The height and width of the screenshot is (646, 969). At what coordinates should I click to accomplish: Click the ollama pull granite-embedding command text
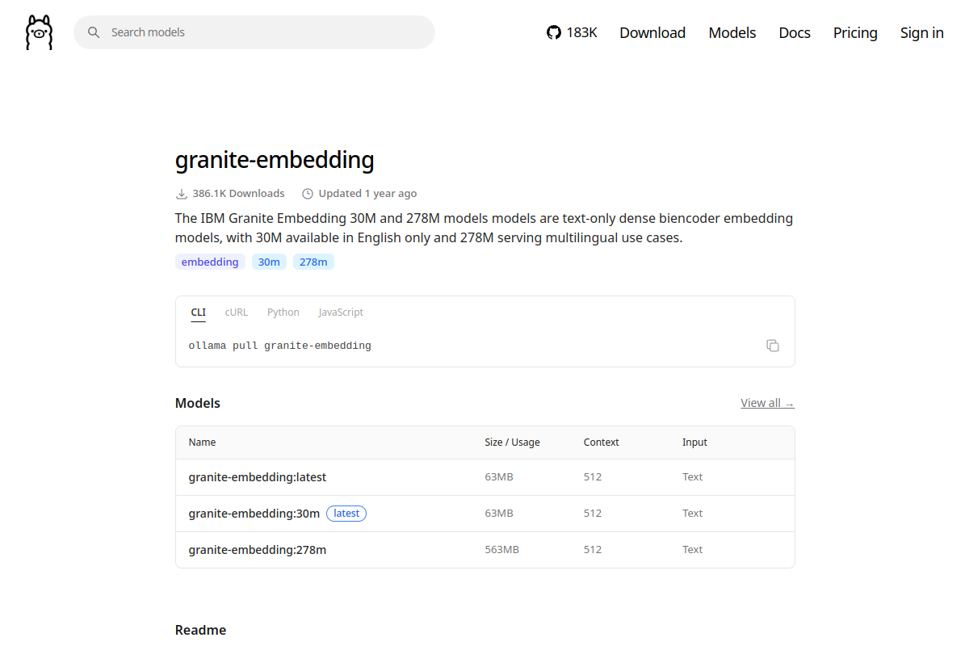coord(280,346)
